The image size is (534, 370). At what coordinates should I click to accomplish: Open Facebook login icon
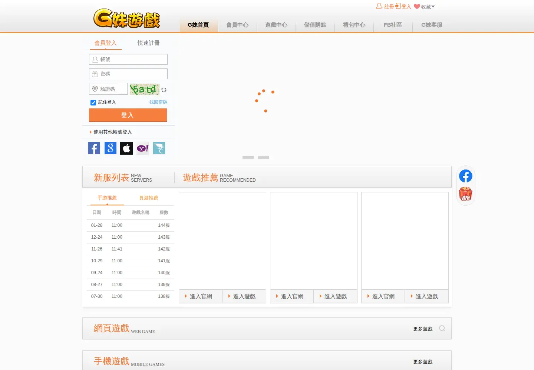point(94,148)
